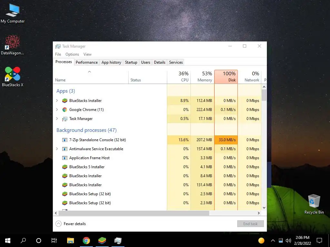Screen dimensions: 330x247
Task: Open the File menu
Action: (58, 54)
